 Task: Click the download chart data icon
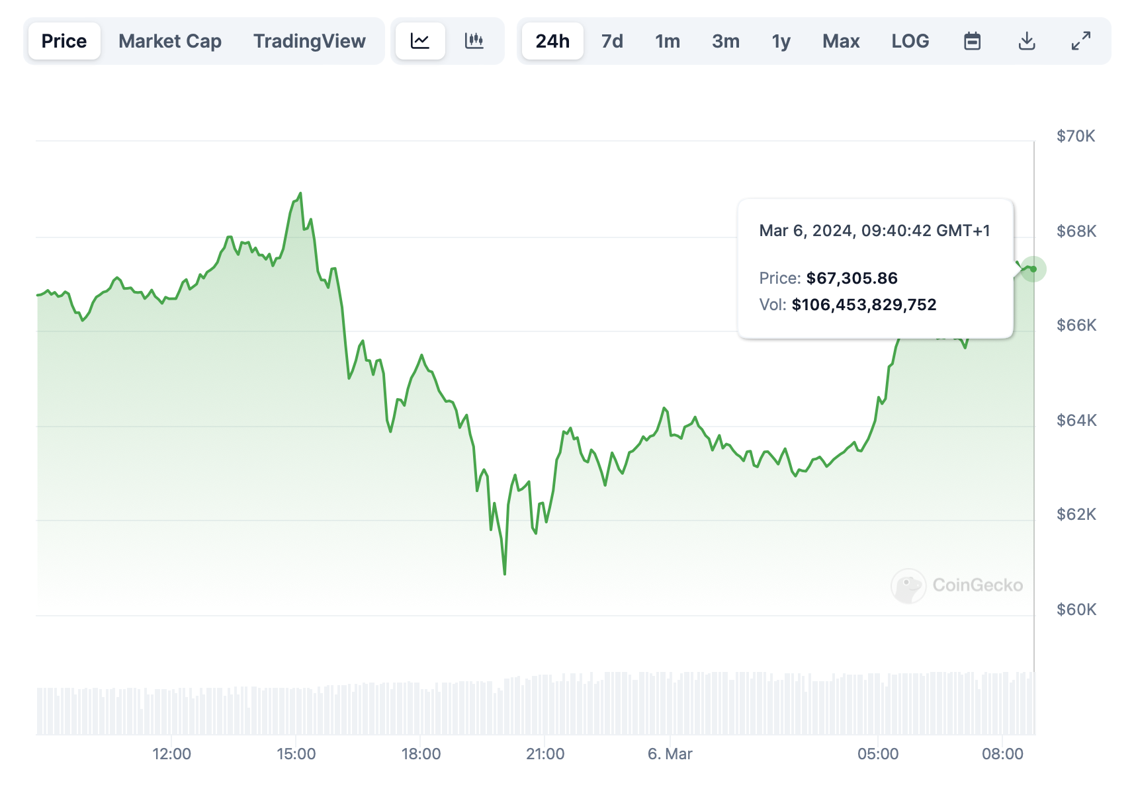pyautogui.click(x=1026, y=41)
